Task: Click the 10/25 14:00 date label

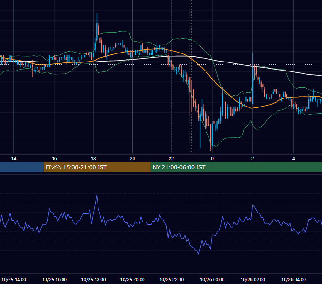Action: coord(14,279)
